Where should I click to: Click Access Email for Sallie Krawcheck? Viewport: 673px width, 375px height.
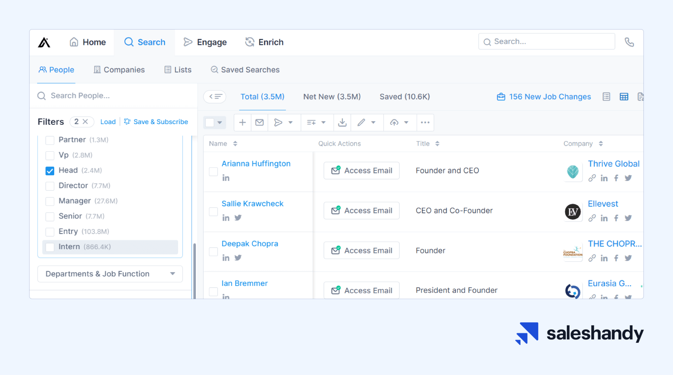(x=362, y=211)
